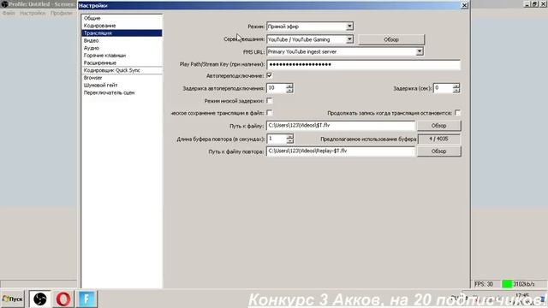
Task: Decrease the replay buffer length spinner
Action: coord(289,141)
